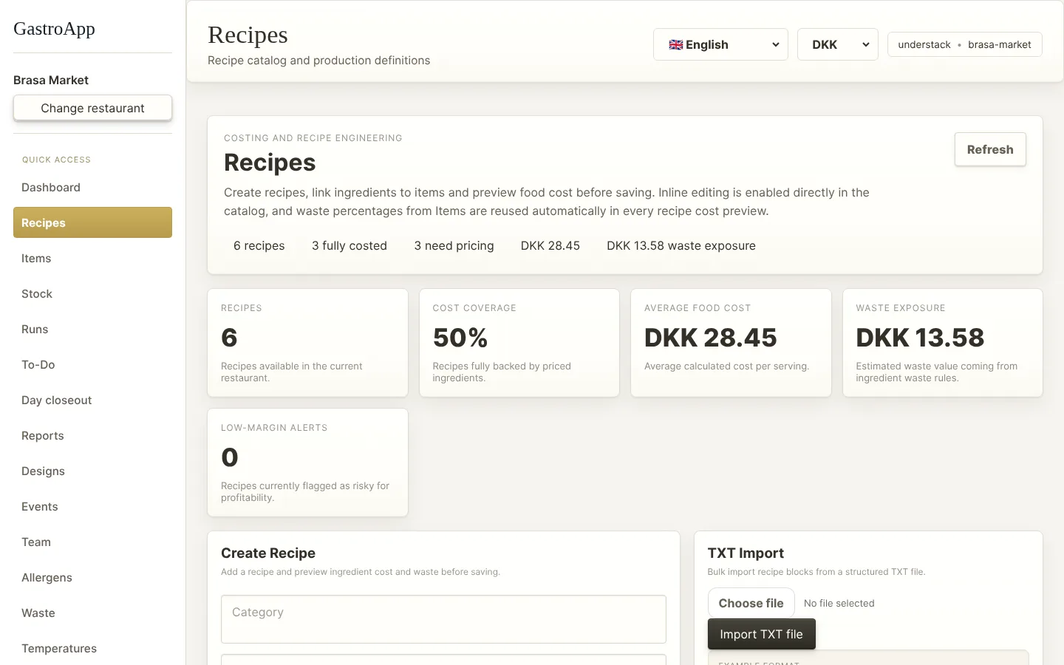The width and height of the screenshot is (1064, 665).
Task: Click the Choose file button
Action: coord(751,603)
